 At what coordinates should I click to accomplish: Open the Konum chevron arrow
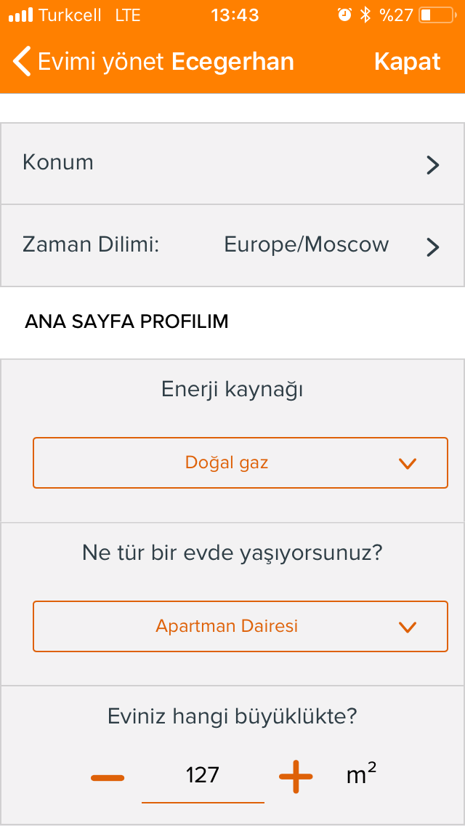pyautogui.click(x=432, y=165)
